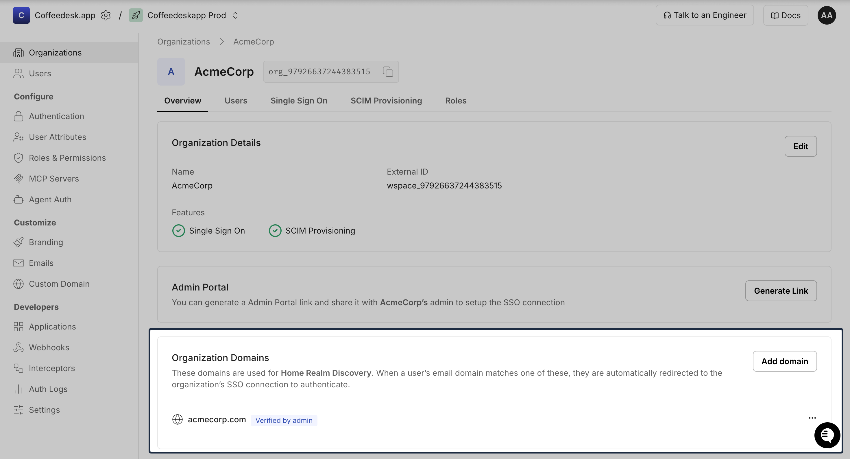
Task: Edit the Organization Details
Action: (801, 146)
